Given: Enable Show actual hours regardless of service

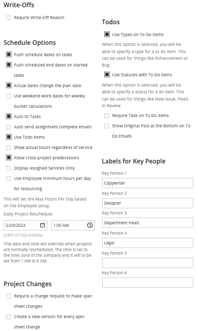Looking at the screenshot, I should click(8, 147).
